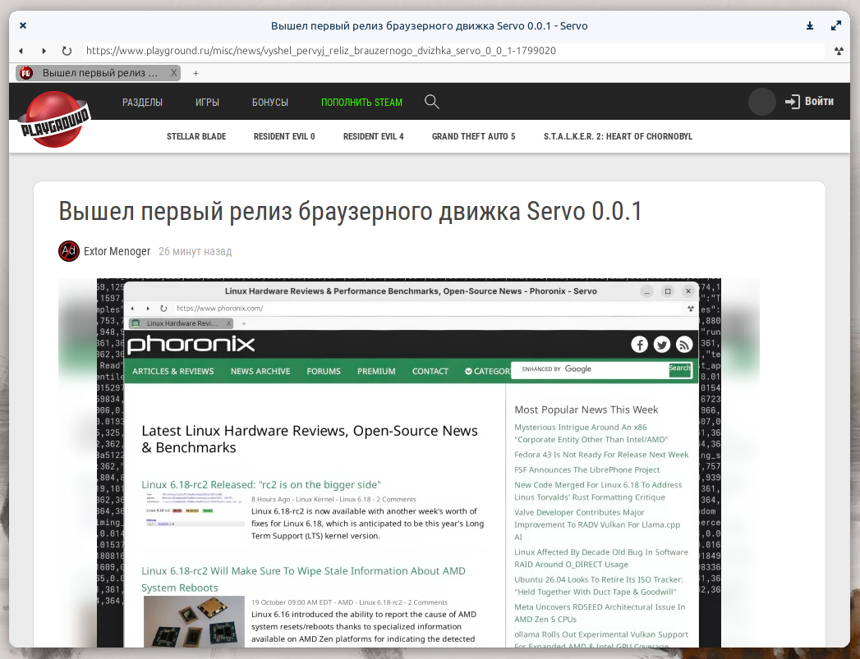This screenshot has height=659, width=860.
Task: Open a new tab with plus button
Action: click(195, 73)
